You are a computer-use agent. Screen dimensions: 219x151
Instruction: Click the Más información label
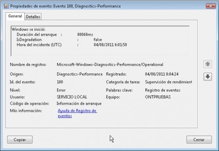pyautogui.click(x=26, y=111)
